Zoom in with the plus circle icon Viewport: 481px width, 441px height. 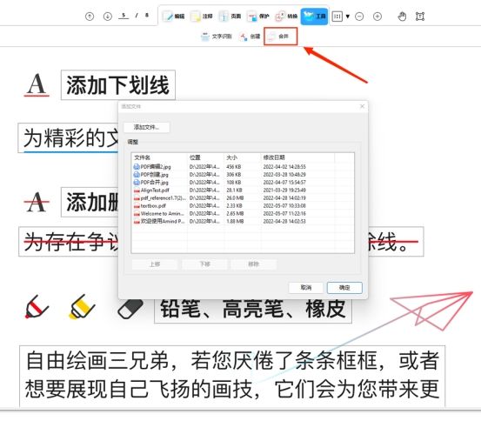pos(377,17)
